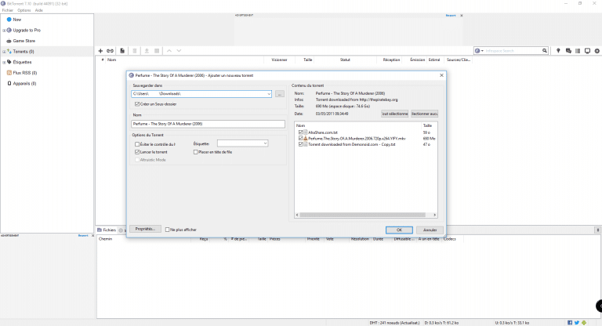Image resolution: width=602 pixels, height=326 pixels.
Task: Open Game Store in the sidebar
Action: 24,41
